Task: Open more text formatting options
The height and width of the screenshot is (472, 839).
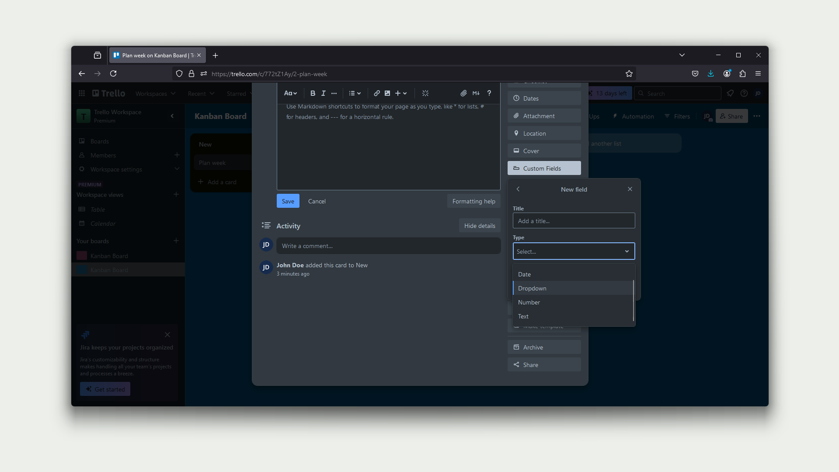Action: (x=334, y=93)
